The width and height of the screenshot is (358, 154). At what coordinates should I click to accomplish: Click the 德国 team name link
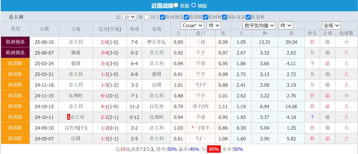[75, 63]
